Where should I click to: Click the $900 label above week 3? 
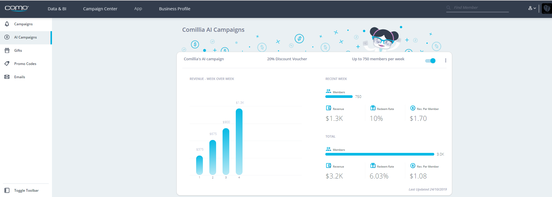point(226,122)
